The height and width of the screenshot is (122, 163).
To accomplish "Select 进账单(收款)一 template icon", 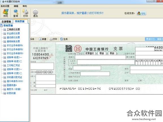I will [x=5, y=57].
